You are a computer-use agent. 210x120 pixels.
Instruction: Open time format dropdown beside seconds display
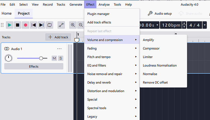point(157,25)
